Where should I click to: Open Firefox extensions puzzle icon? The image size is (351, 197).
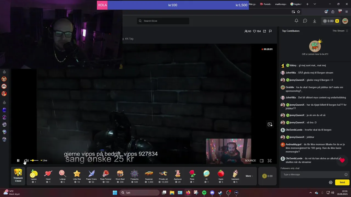click(x=333, y=12)
